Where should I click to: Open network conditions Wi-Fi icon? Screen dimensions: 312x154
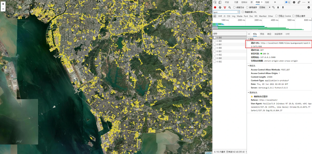pos(273,8)
